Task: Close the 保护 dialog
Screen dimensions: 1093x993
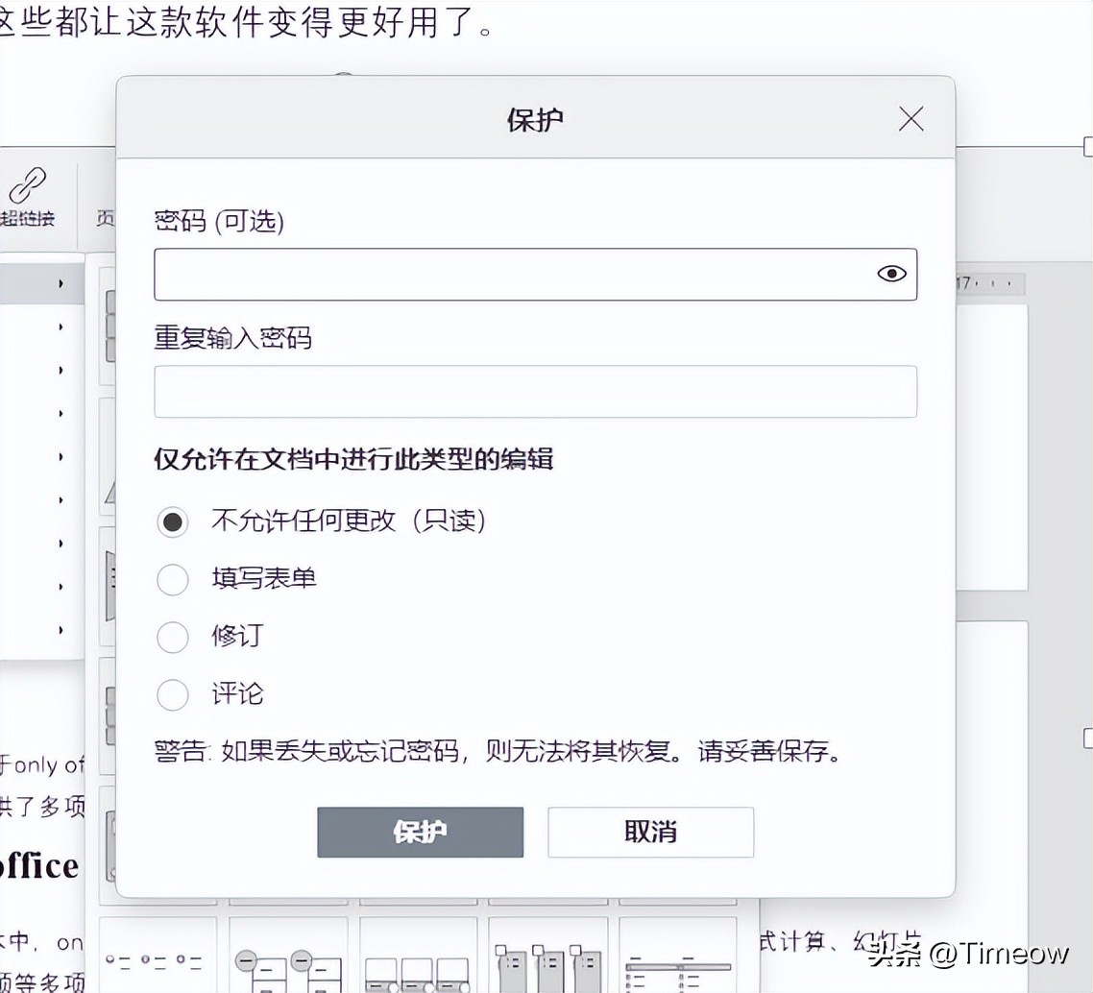Action: [911, 119]
